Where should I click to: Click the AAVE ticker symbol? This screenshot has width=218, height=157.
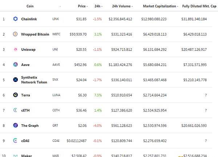coord(56,65)
